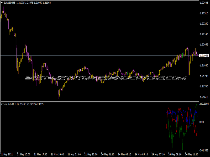Click the EURUSD,M5 chart title text
Viewport: 210px width, 157px height.
(9, 3)
